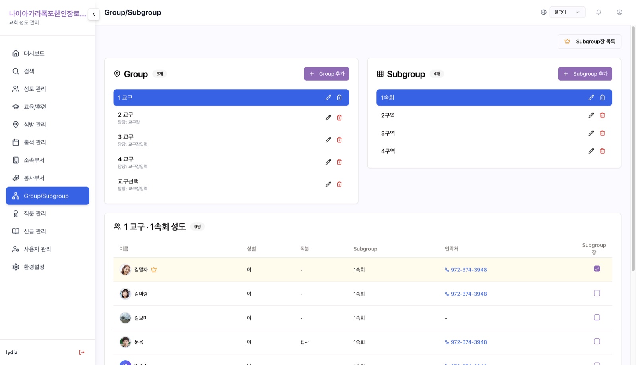Open the user profile icon
636x365 pixels.
[x=619, y=12]
